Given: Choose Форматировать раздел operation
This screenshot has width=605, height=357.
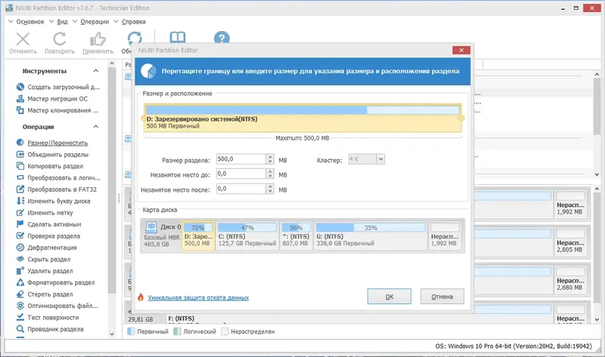Looking at the screenshot, I should coord(55,282).
